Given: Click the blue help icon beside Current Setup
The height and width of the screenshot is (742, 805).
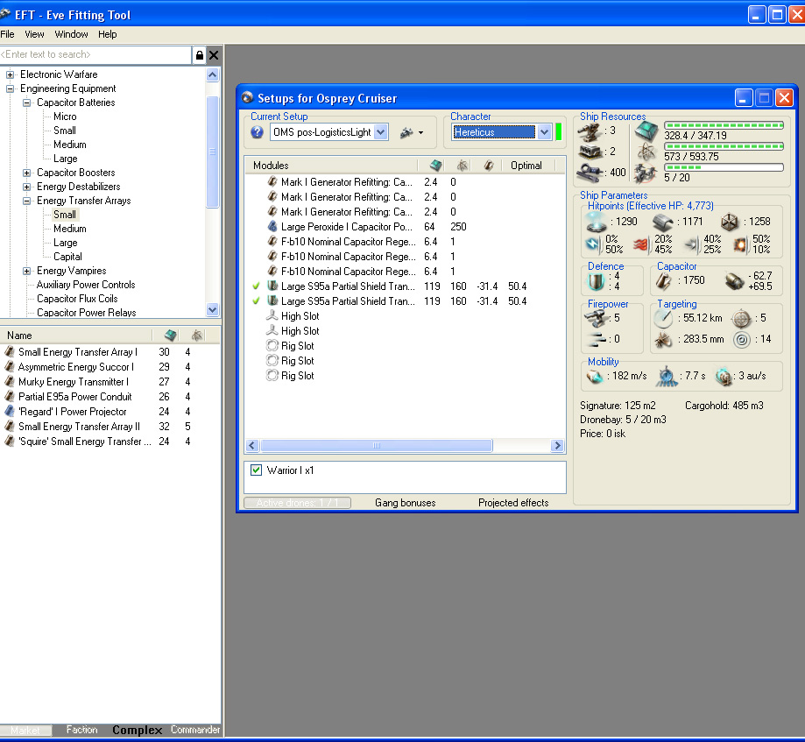Looking at the screenshot, I should point(257,132).
